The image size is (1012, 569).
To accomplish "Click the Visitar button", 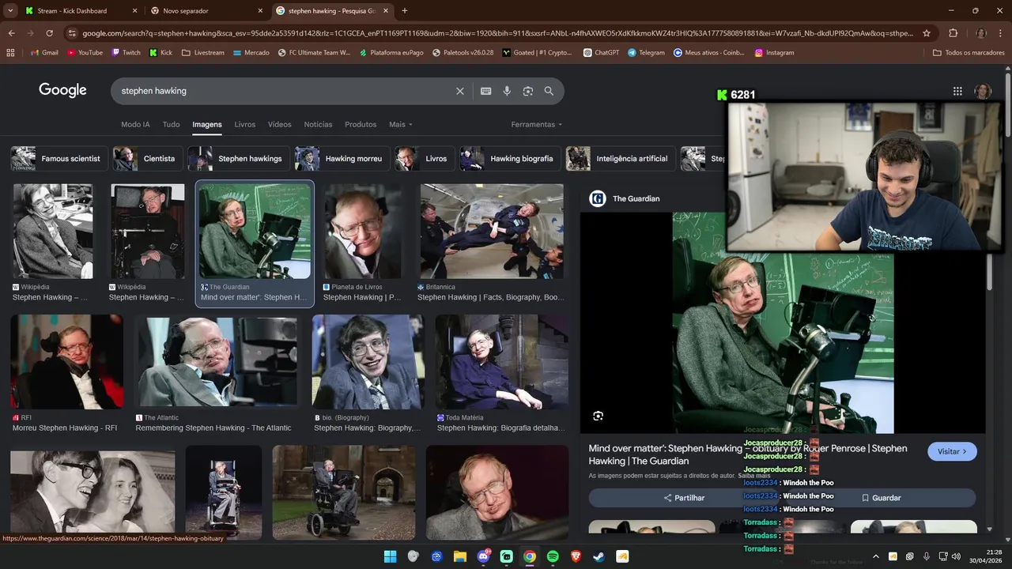I will [x=952, y=451].
